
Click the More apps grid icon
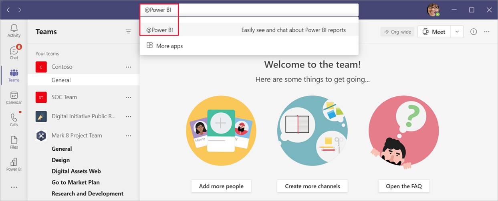click(149, 45)
